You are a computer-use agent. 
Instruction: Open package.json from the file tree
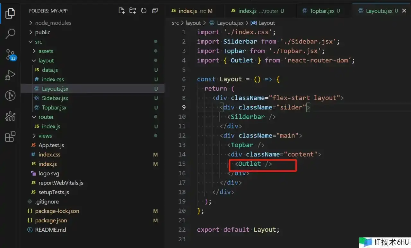point(51,220)
